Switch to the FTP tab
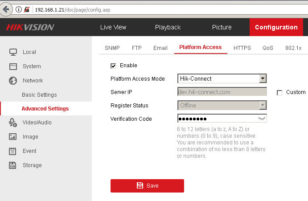This screenshot has height=201, width=308. click(x=136, y=48)
